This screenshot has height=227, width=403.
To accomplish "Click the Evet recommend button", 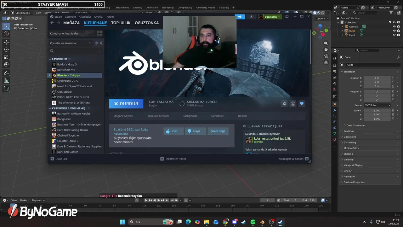I will tap(173, 131).
